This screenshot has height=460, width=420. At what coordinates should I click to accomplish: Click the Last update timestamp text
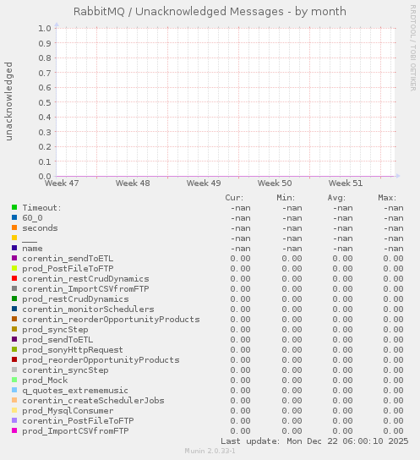[x=314, y=441]
